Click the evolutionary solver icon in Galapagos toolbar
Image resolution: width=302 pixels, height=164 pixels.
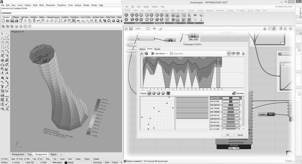tap(142, 54)
